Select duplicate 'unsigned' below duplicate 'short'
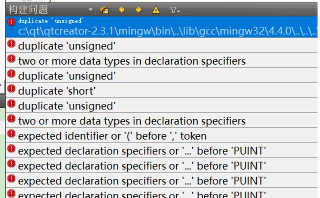 point(161,105)
